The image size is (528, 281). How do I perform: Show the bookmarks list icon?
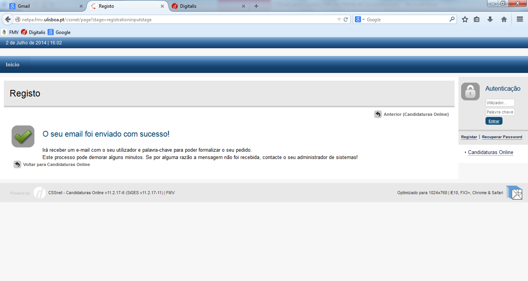[x=477, y=19]
